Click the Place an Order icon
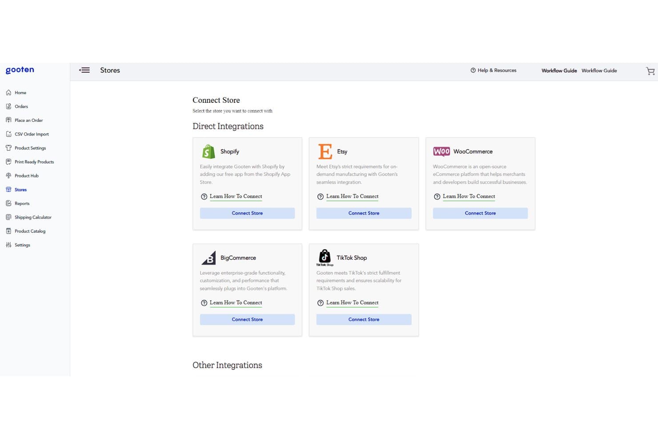This screenshot has width=658, height=439. tap(8, 120)
